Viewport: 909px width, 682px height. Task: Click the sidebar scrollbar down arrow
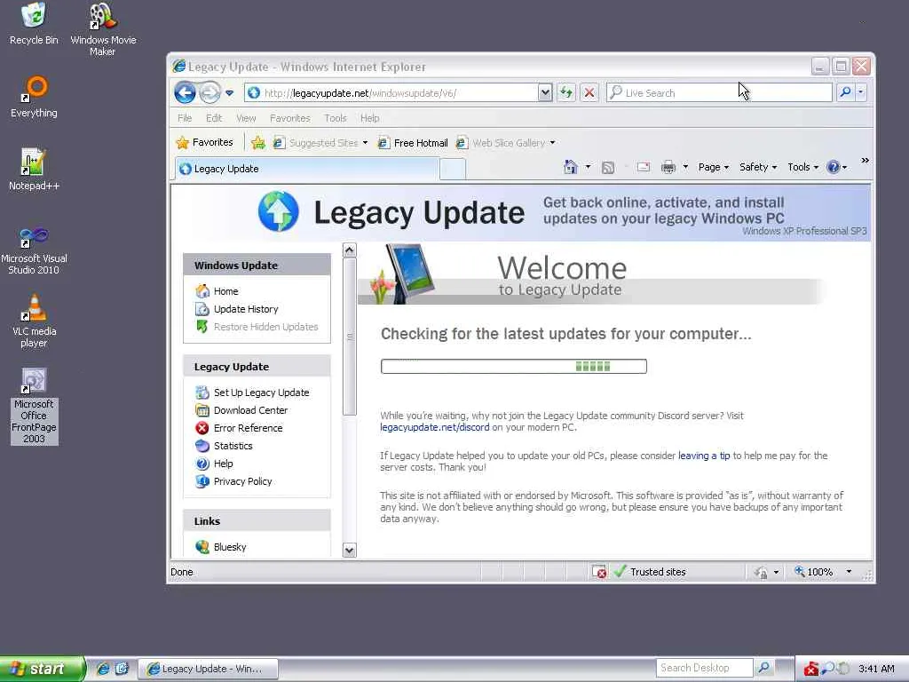(349, 550)
